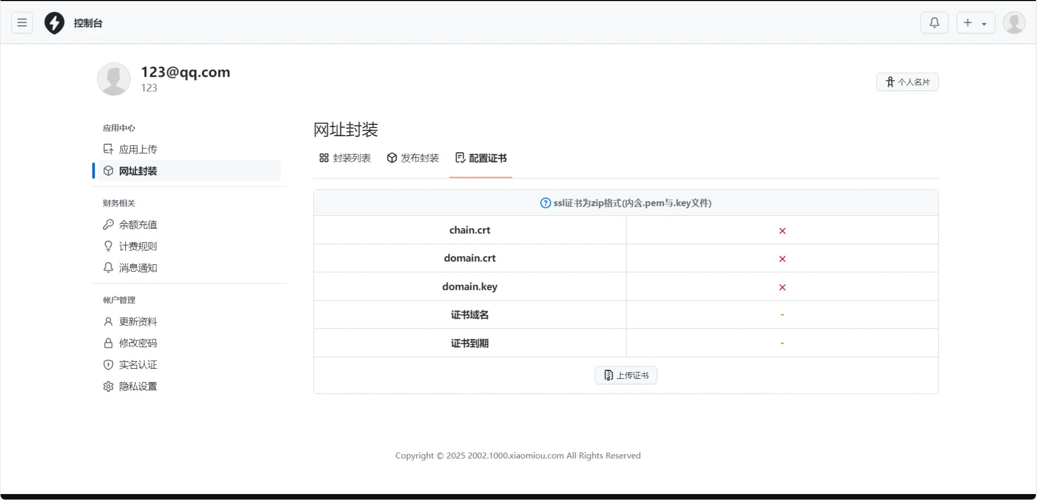Click the lock icon beside 修改密码
The width and height of the screenshot is (1037, 500).
click(x=108, y=343)
